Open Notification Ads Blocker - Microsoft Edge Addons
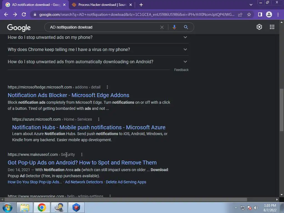Screen dimensions: 284x213 pos(69,95)
